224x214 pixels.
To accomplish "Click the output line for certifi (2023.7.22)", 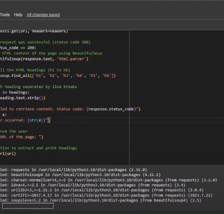I will pos(106,195).
